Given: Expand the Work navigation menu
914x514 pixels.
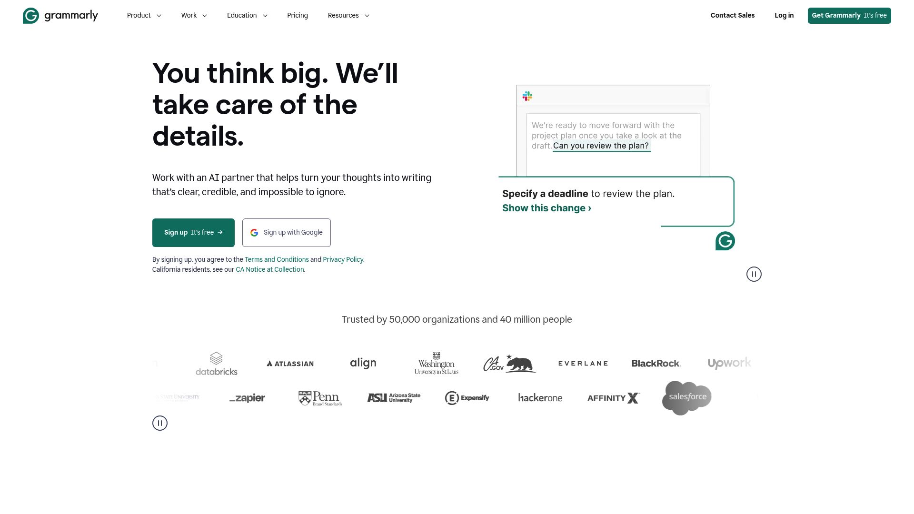Looking at the screenshot, I should click(193, 15).
